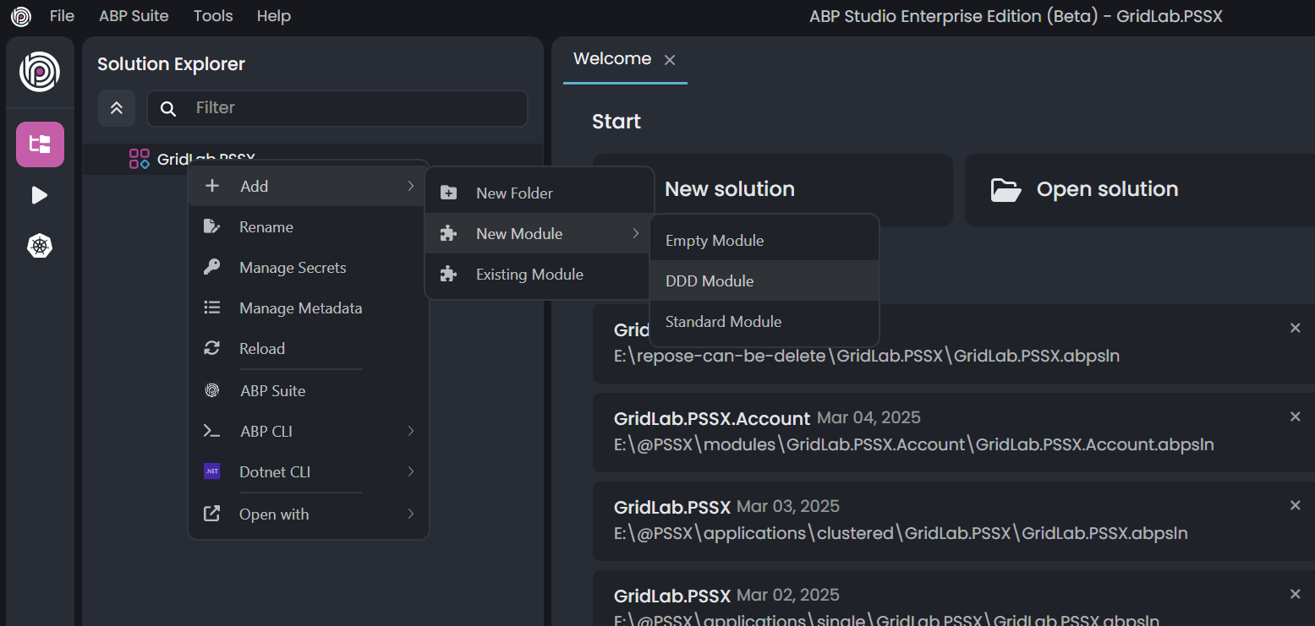Viewport: 1315px width, 626px height.
Task: Select Existing Module in the Add submenu
Action: tap(539, 274)
